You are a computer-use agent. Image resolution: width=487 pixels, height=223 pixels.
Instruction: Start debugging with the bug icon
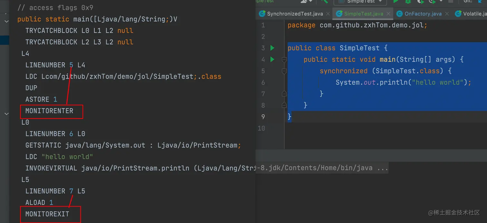(x=408, y=1)
